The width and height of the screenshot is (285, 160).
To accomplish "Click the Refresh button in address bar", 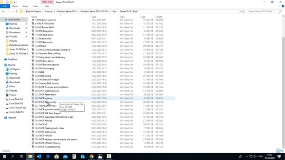I will pyautogui.click(x=243, y=11).
